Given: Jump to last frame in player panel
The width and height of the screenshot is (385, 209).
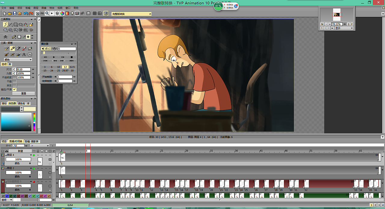Looking at the screenshot, I should click(72, 61).
